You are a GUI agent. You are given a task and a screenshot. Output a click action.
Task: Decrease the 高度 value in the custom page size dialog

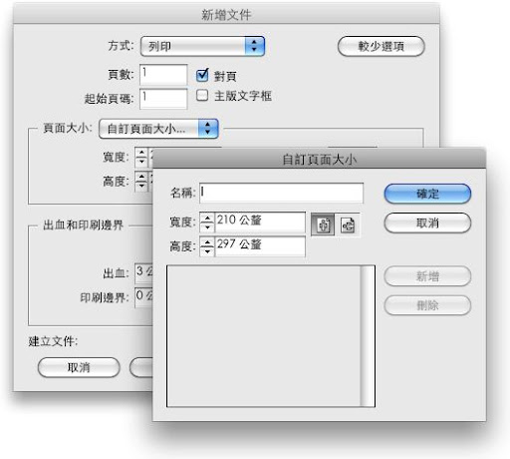207,251
